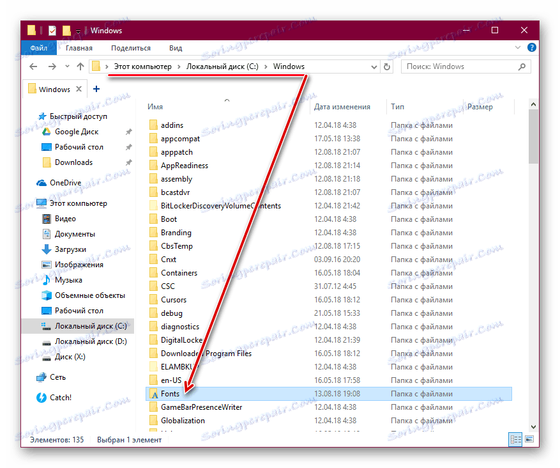Open Объемные объекты in the sidebar
This screenshot has height=468, width=560.
coord(89,295)
